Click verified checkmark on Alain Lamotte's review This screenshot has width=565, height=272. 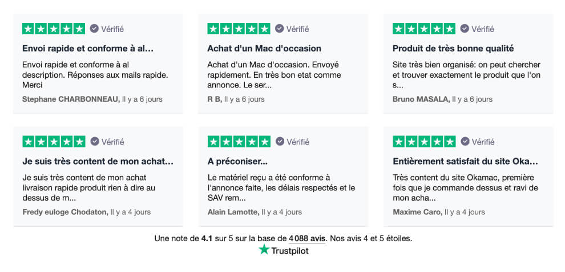pos(280,141)
